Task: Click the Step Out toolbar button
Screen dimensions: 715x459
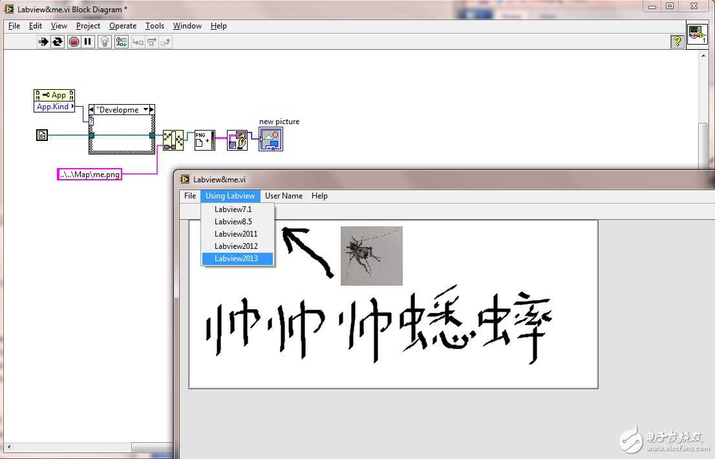Action: (165, 42)
